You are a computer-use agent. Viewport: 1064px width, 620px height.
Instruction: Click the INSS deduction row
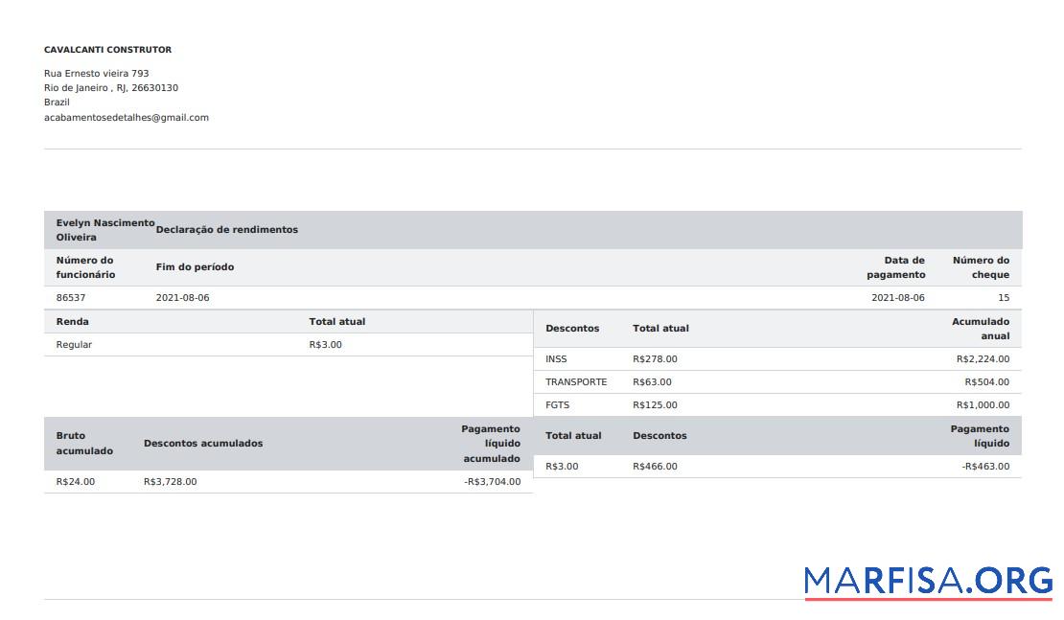click(554, 358)
